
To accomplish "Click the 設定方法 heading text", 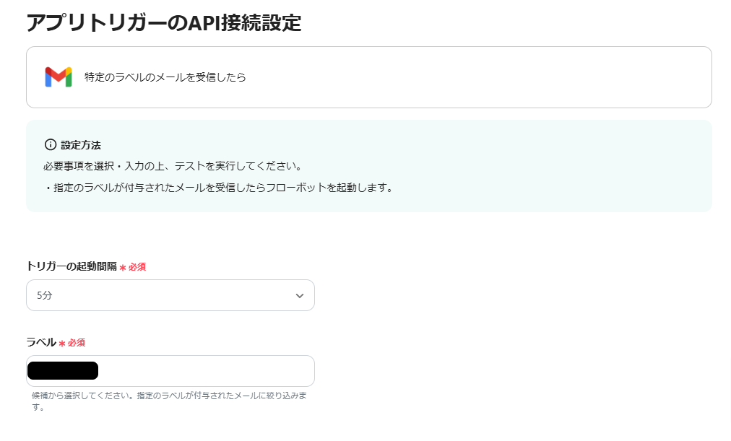I will tap(81, 145).
